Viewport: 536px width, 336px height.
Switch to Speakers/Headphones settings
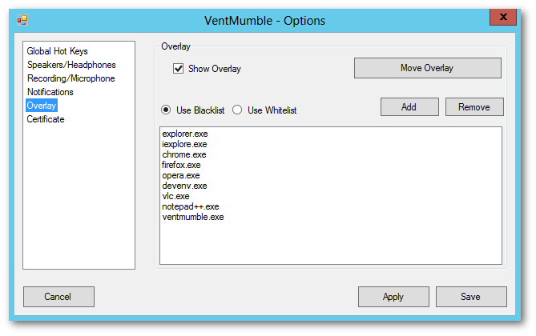pos(71,65)
